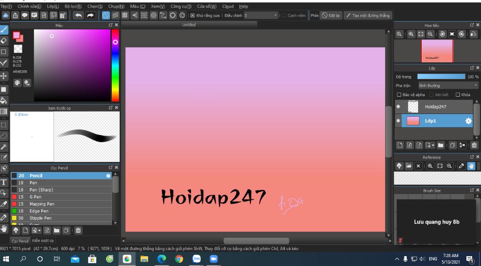This screenshot has height=266, width=481.
Task: Open the Chỉnh sửa(E) menu
Action: (30, 6)
